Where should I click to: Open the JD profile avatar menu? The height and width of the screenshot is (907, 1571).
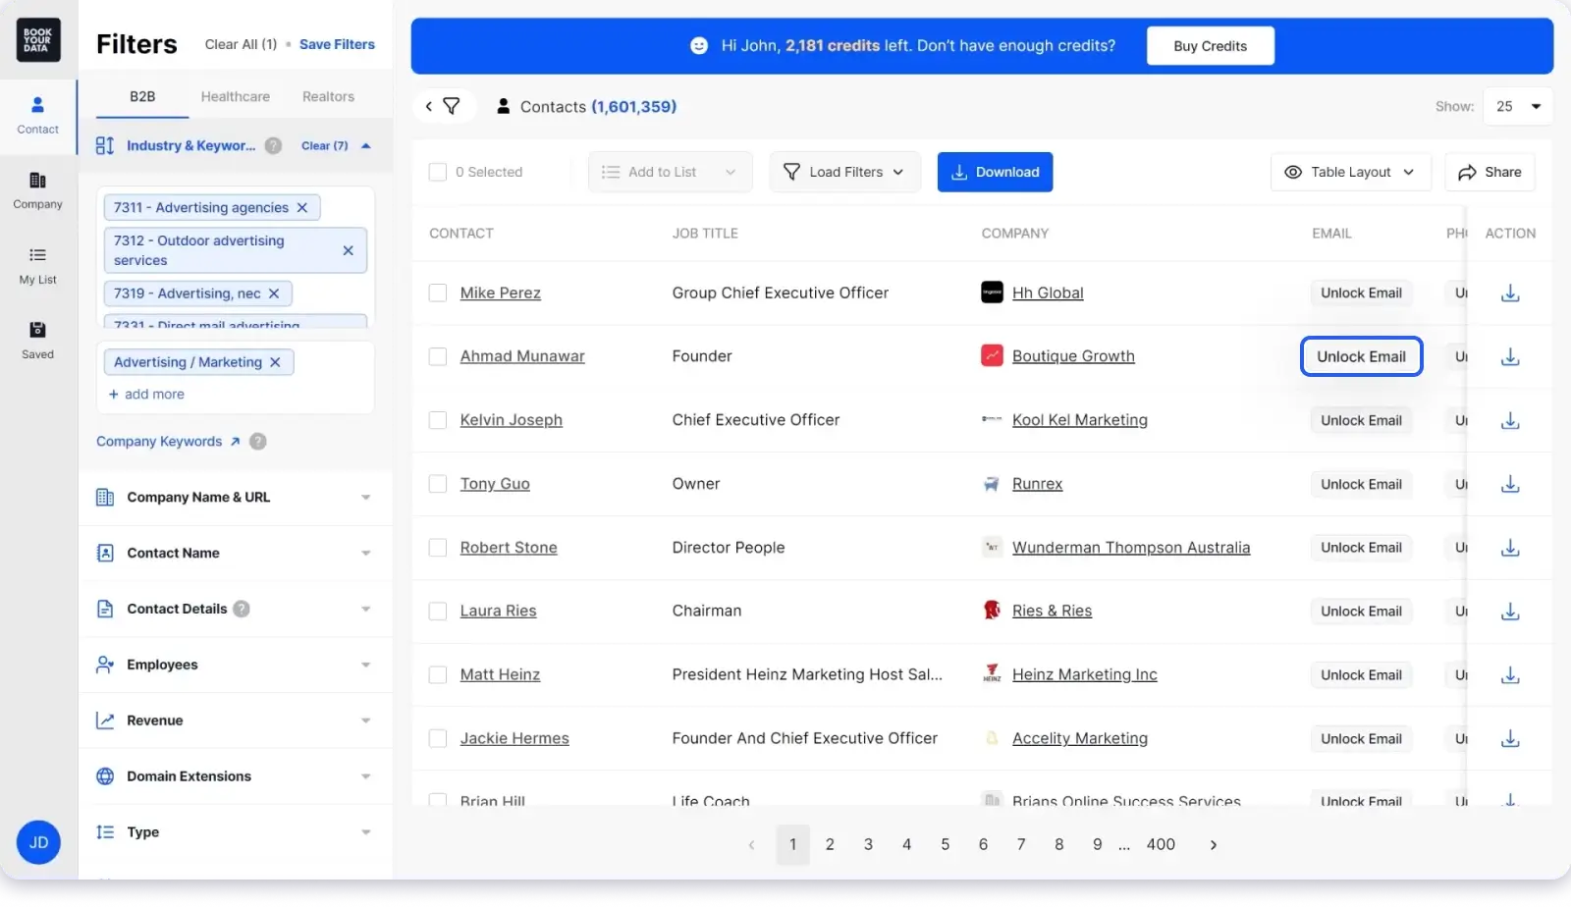[38, 842]
